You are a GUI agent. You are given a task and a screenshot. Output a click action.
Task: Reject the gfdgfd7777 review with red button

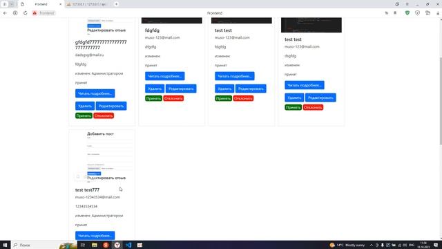(104, 116)
